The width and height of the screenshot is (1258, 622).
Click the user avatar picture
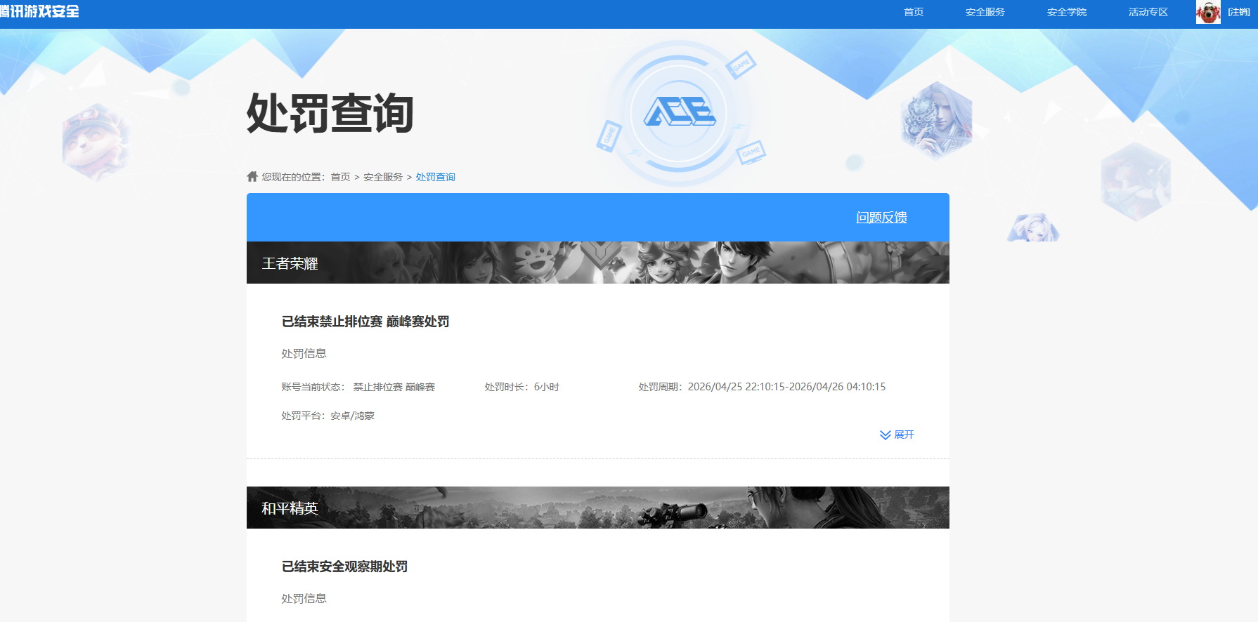pyautogui.click(x=1208, y=12)
